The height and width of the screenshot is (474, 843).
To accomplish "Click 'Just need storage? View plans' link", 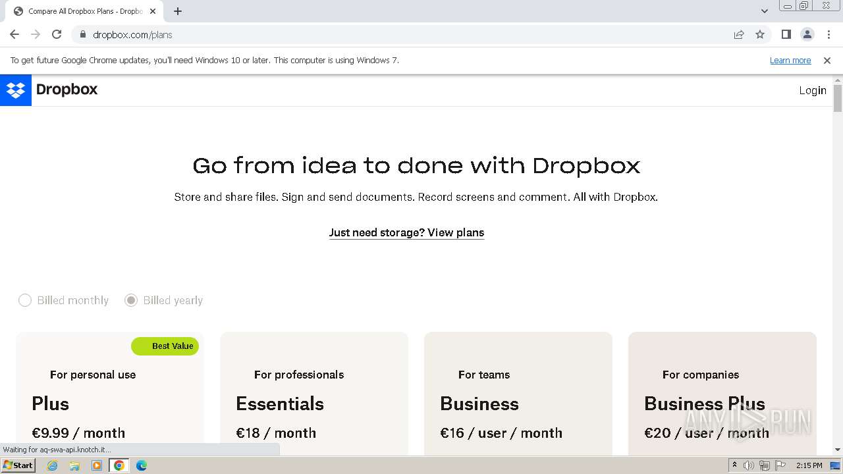I will click(406, 232).
